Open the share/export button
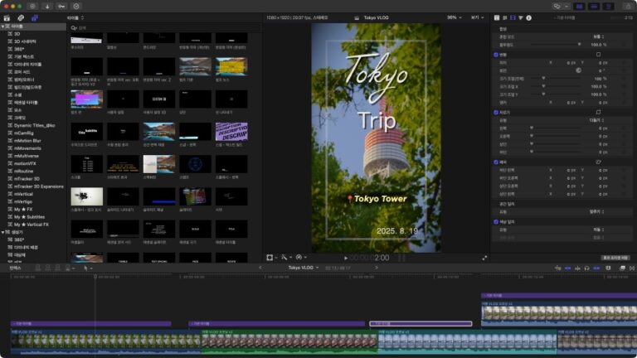637x358 pixels. pyautogui.click(x=628, y=6)
